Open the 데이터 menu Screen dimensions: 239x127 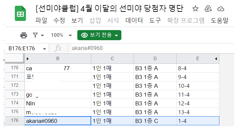click(134, 20)
